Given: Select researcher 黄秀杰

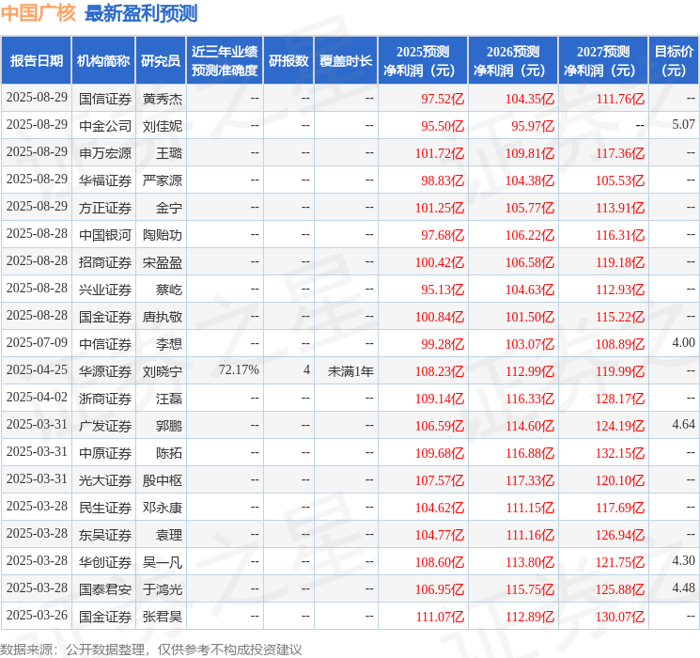Looking at the screenshot, I should (x=162, y=99).
